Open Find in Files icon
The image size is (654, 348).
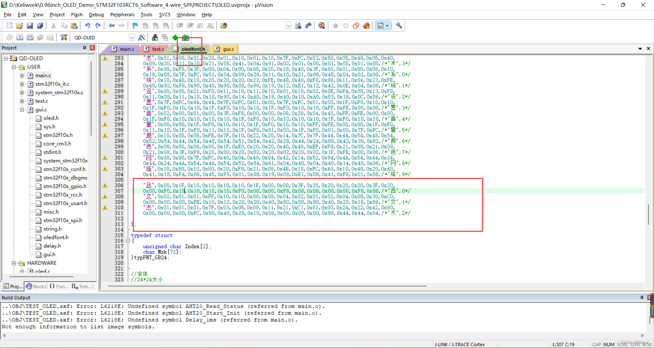pyautogui.click(x=224, y=26)
